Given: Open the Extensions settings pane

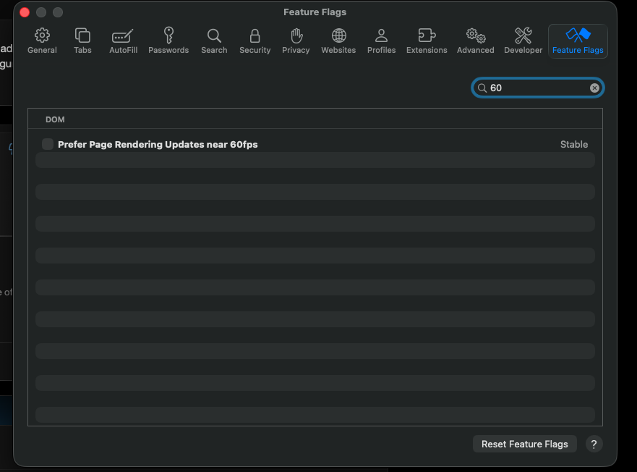Looking at the screenshot, I should point(427,41).
